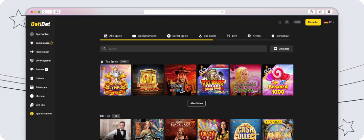The width and height of the screenshot is (364, 140).
Task: Open the notifications bell icon
Action: [280, 22]
